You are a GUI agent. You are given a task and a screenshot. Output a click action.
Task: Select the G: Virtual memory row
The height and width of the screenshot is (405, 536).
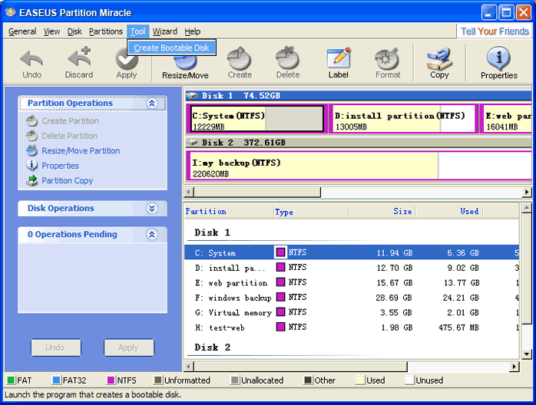pyautogui.click(x=352, y=312)
